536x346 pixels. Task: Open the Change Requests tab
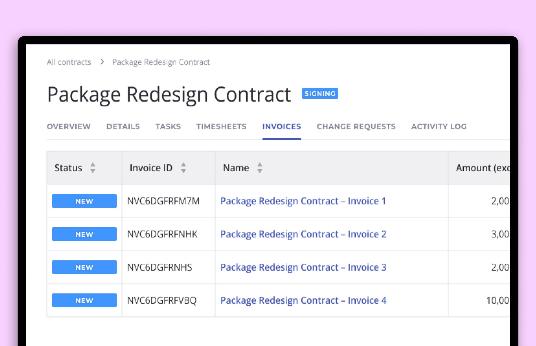(356, 126)
